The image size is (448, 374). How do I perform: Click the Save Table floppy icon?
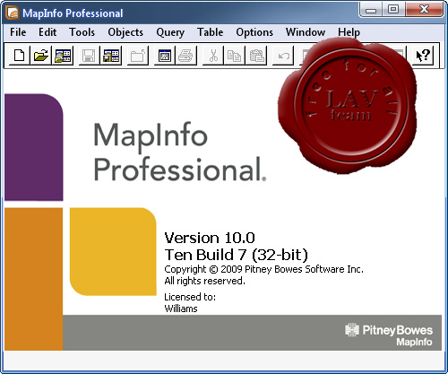89,56
